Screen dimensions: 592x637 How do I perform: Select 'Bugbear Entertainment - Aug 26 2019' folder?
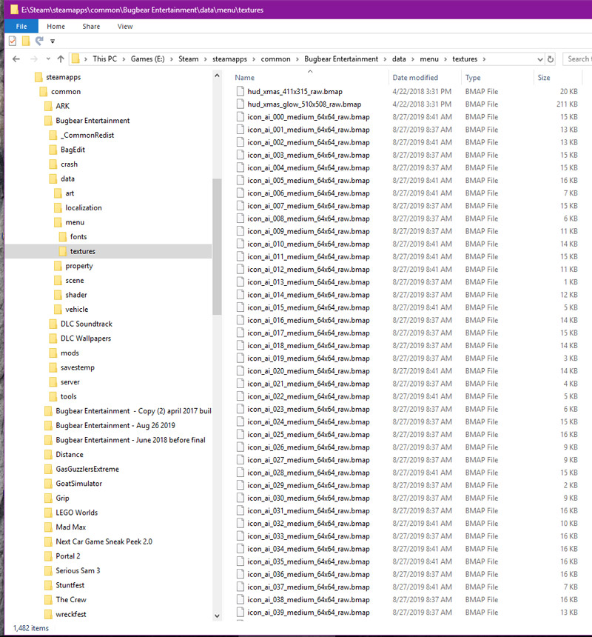[115, 426]
